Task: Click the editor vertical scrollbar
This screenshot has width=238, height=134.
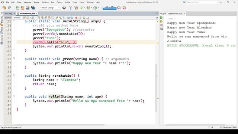Action: (x=156, y=88)
